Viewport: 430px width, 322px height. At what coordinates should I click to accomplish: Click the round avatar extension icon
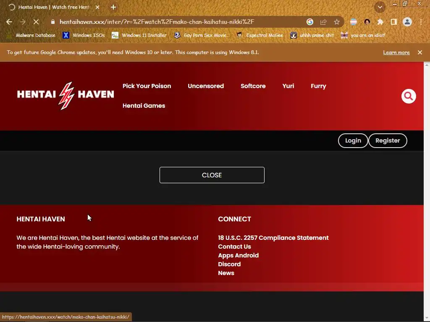coord(367,22)
